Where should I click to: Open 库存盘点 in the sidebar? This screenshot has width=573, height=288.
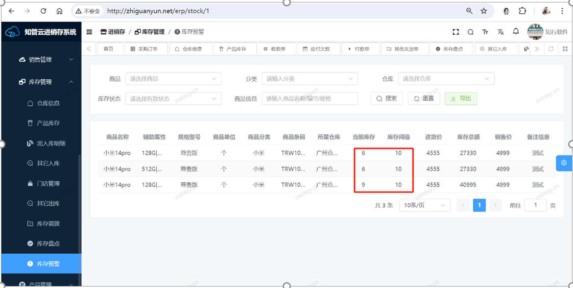41,243
